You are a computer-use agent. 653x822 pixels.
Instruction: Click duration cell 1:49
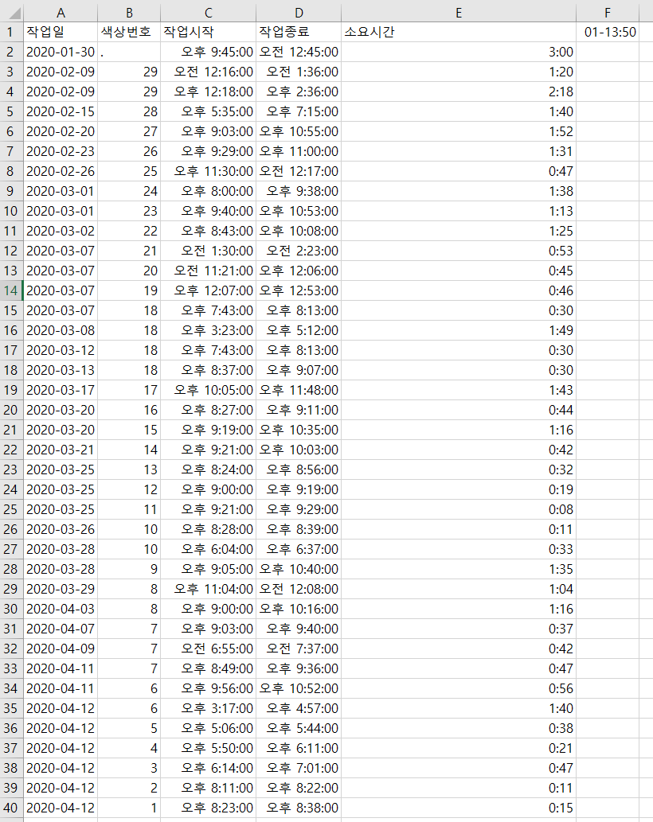(x=459, y=330)
